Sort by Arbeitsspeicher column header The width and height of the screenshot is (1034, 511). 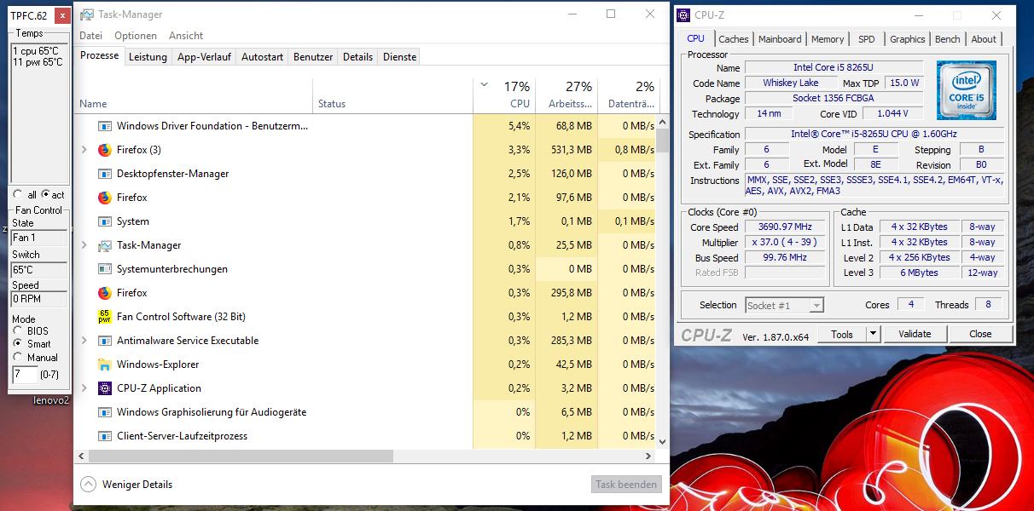pos(566,95)
